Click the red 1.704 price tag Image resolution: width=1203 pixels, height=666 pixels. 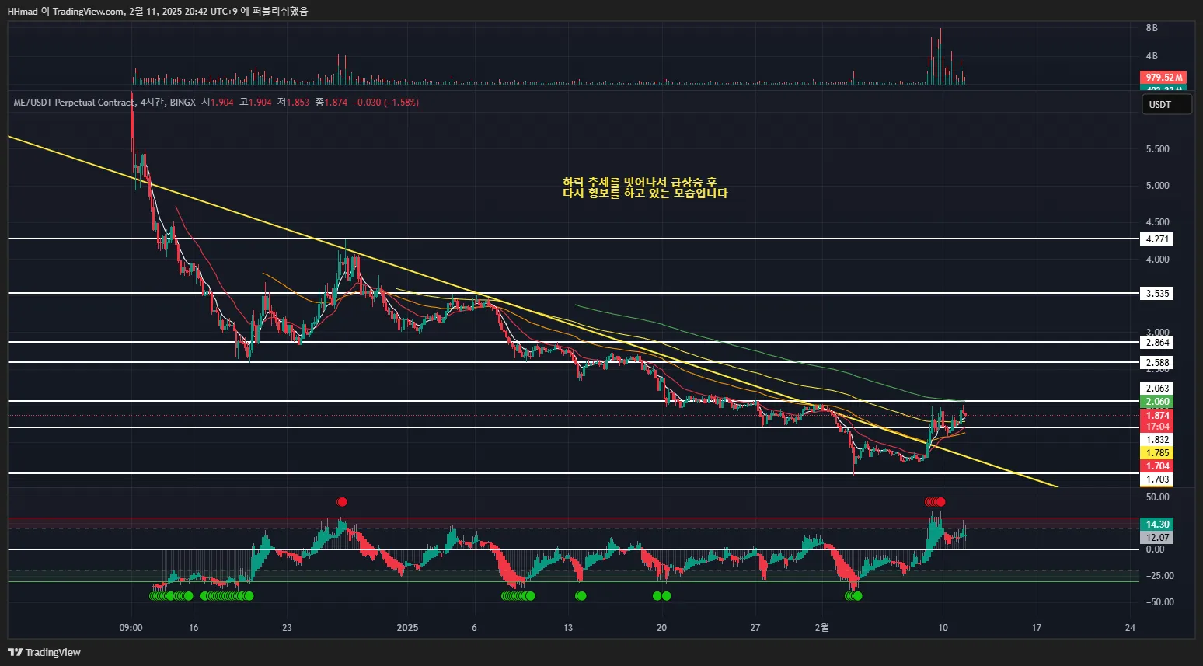(1156, 466)
